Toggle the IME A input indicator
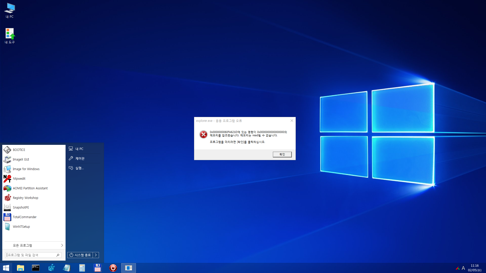Viewport: 486px width, 273px height. [x=463, y=268]
